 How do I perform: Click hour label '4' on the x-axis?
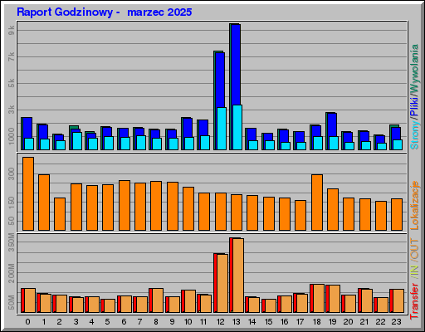[x=91, y=322]
